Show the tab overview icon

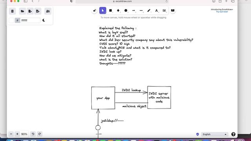pos(233,1)
